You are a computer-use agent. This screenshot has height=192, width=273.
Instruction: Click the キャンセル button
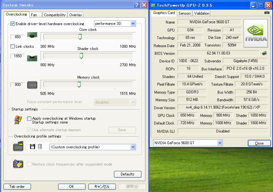point(102,187)
